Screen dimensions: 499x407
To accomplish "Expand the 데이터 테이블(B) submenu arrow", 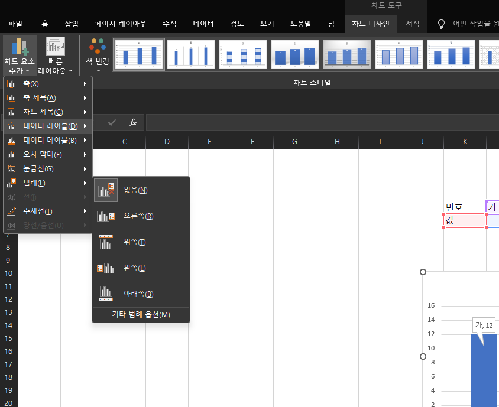I will pyautogui.click(x=85, y=140).
